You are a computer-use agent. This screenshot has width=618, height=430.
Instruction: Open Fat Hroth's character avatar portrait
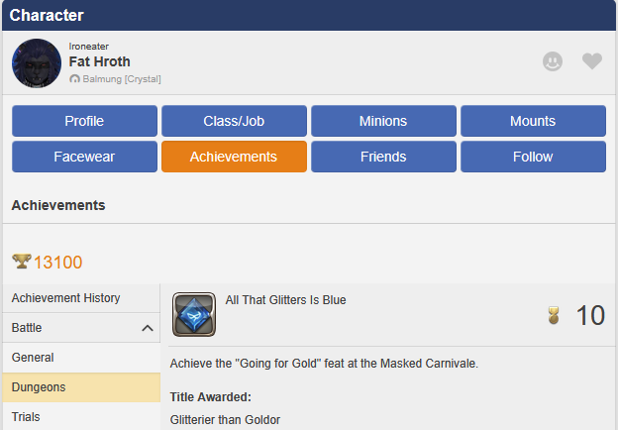[37, 63]
